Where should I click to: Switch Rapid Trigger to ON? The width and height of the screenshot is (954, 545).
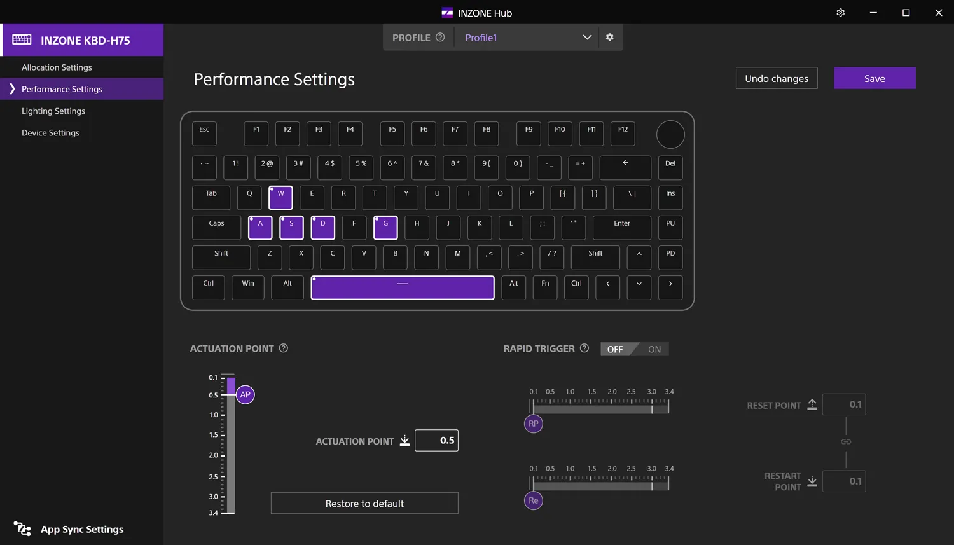point(653,348)
